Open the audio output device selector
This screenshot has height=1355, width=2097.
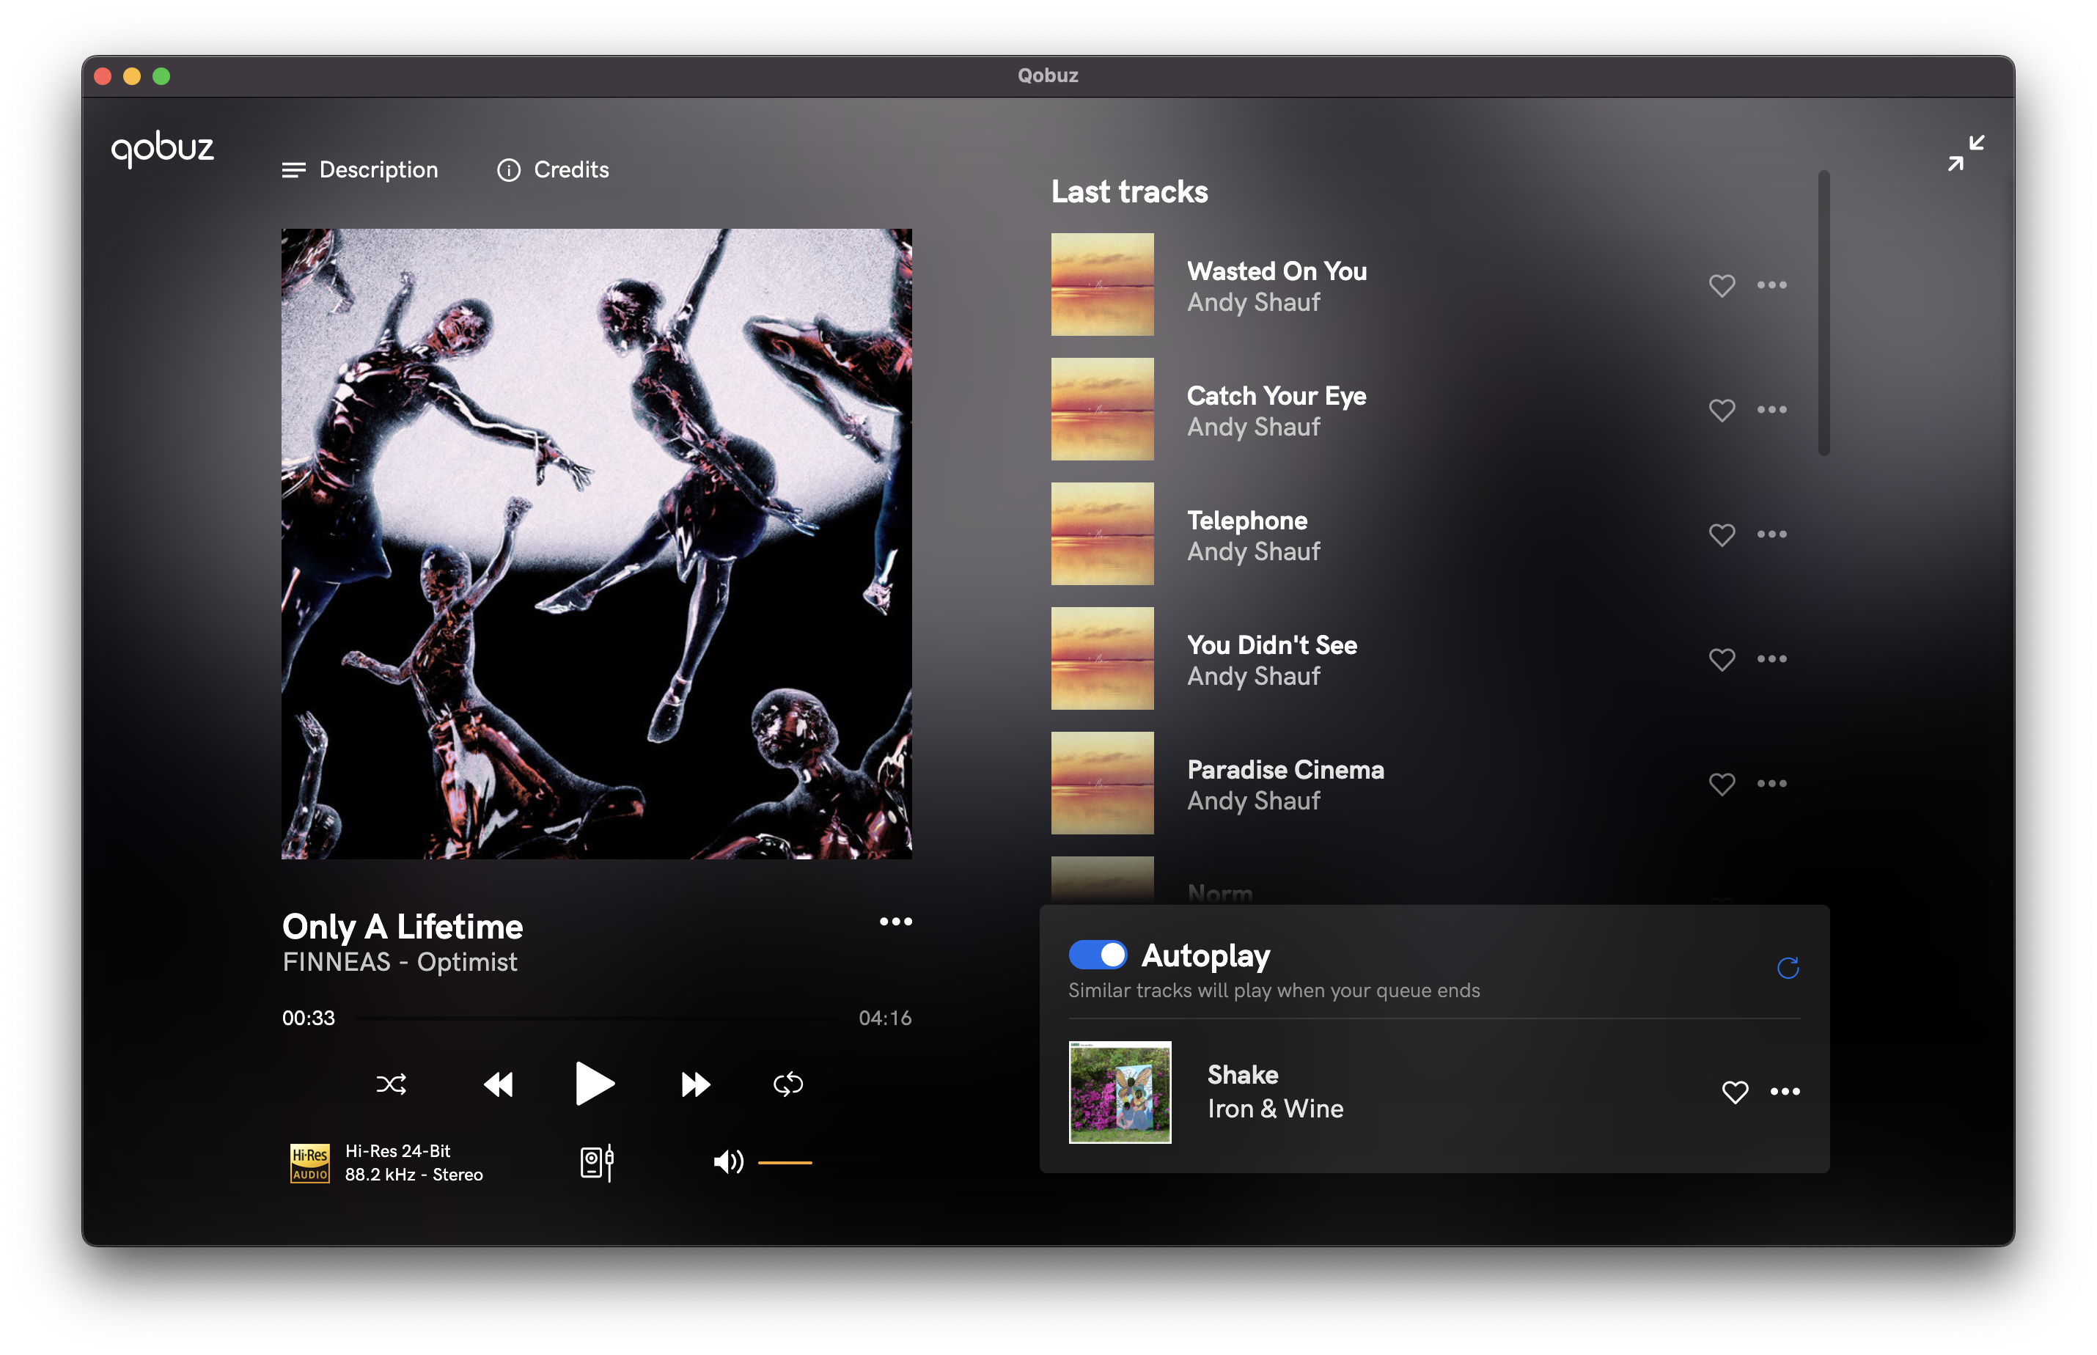(x=596, y=1161)
